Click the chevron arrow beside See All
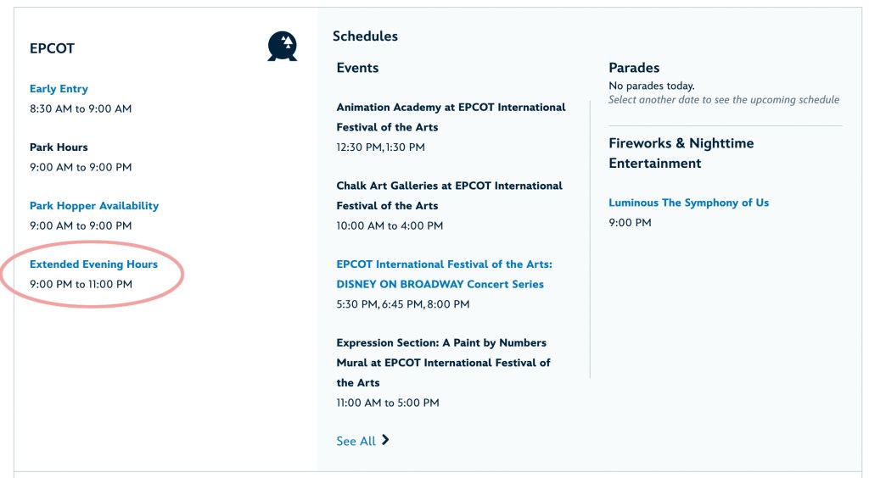Viewport: 869px width, 478px height. click(x=385, y=440)
